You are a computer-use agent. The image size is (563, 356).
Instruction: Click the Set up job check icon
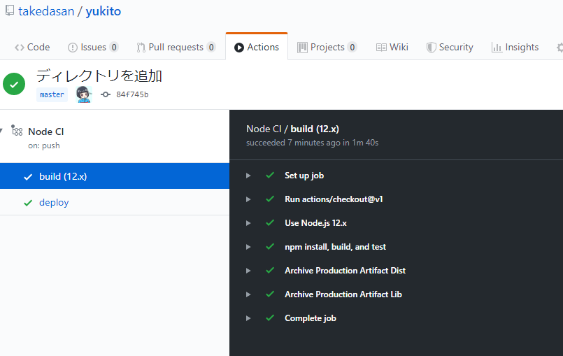(x=270, y=176)
